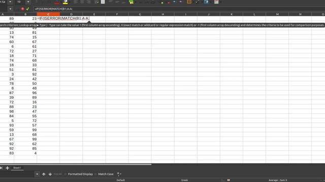The height and width of the screenshot is (182, 325).
Task: Click the Greek language in status bar
Action: (184, 180)
